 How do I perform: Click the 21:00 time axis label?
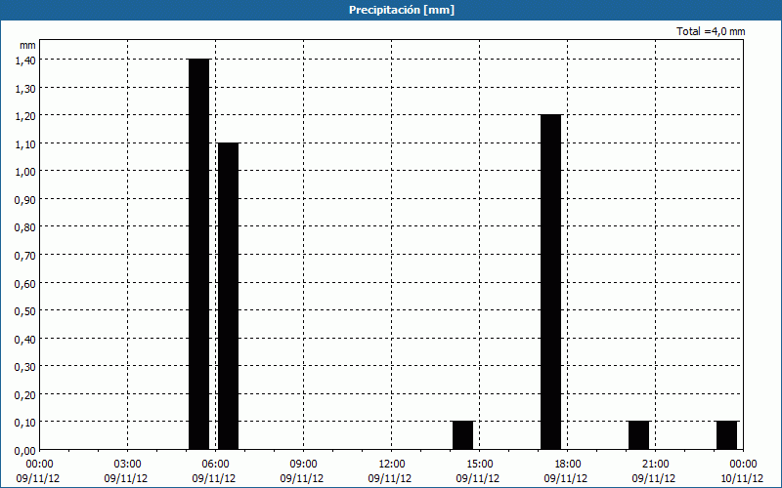coord(655,465)
